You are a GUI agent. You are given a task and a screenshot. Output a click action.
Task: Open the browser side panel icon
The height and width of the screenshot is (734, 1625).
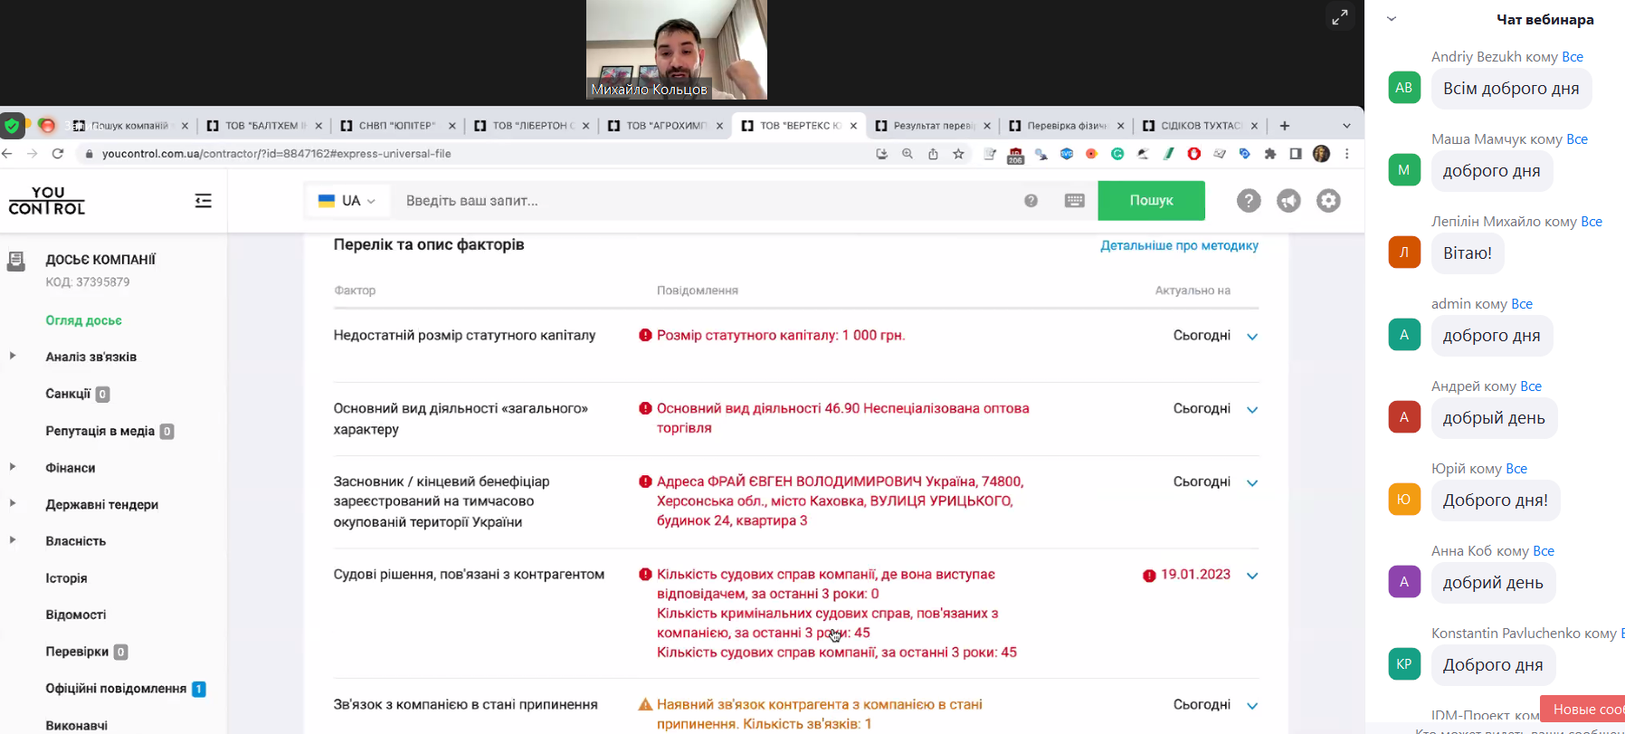pos(1296,154)
